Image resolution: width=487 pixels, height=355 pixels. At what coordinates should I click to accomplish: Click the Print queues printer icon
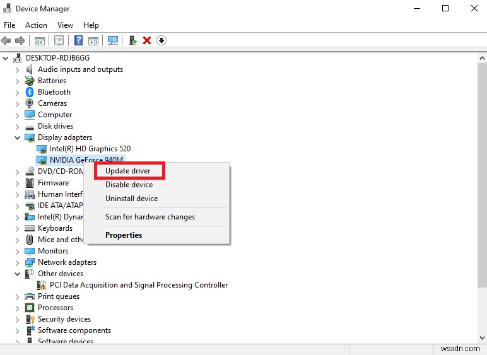[x=30, y=296]
